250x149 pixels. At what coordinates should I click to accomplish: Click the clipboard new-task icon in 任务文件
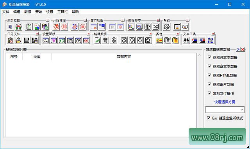pyautogui.click(x=11, y=40)
